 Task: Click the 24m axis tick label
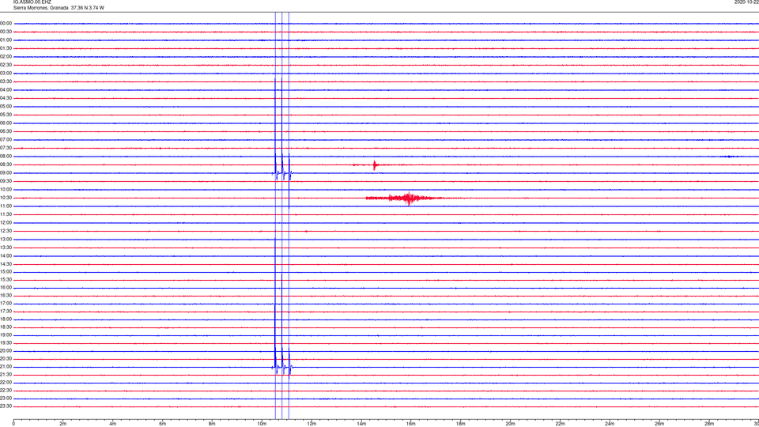pos(610,424)
